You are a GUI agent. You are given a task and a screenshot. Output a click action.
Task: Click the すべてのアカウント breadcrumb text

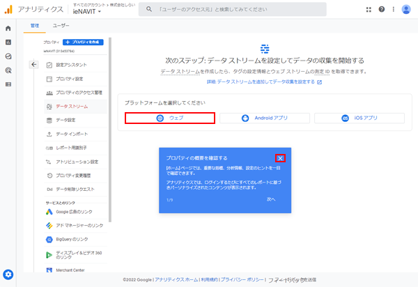pos(89,5)
